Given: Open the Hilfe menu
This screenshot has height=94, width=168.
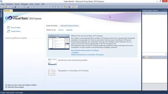Looking at the screenshot, I should click(x=43, y=4).
